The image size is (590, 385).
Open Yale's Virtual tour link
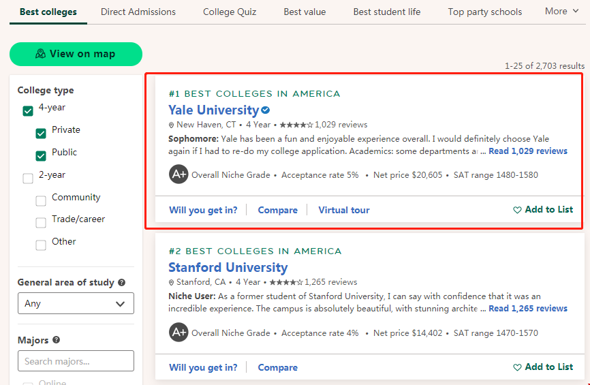point(344,210)
